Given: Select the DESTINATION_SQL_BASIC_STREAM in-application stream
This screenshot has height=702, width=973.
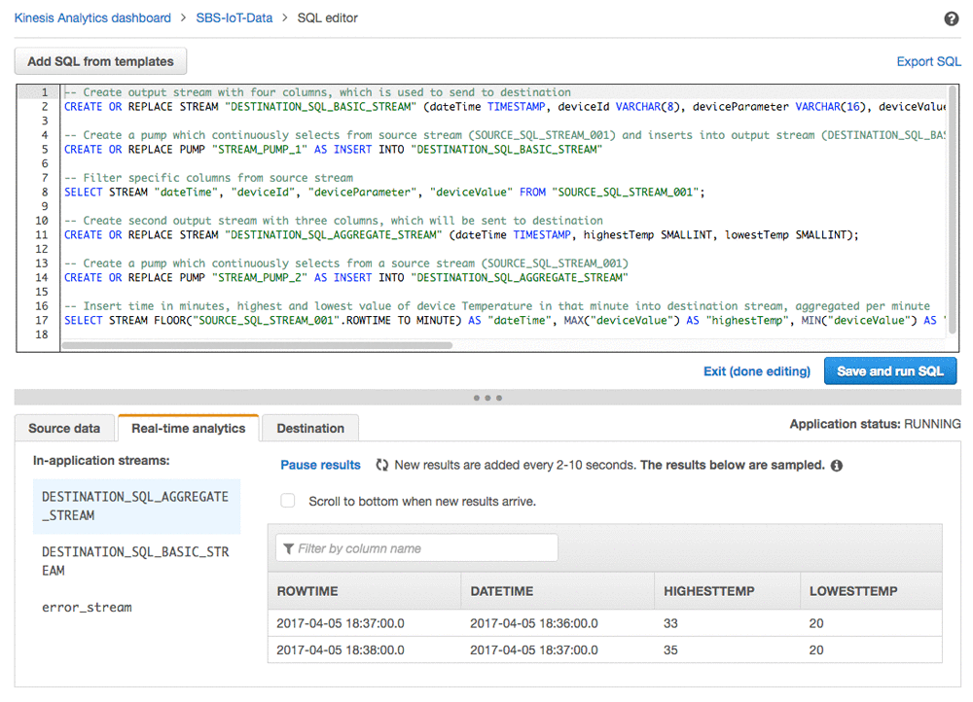Looking at the screenshot, I should point(136,561).
